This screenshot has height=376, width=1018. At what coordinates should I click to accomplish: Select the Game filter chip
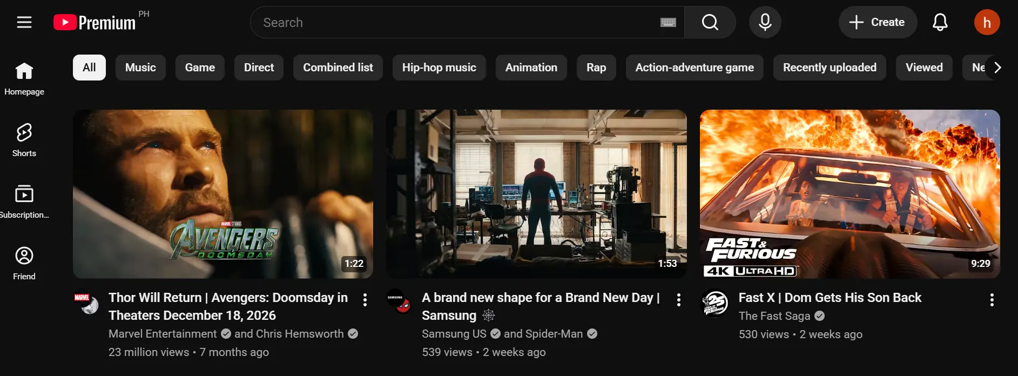point(200,68)
